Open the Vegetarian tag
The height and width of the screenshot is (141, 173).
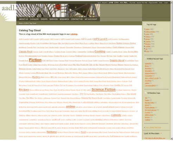24,102
